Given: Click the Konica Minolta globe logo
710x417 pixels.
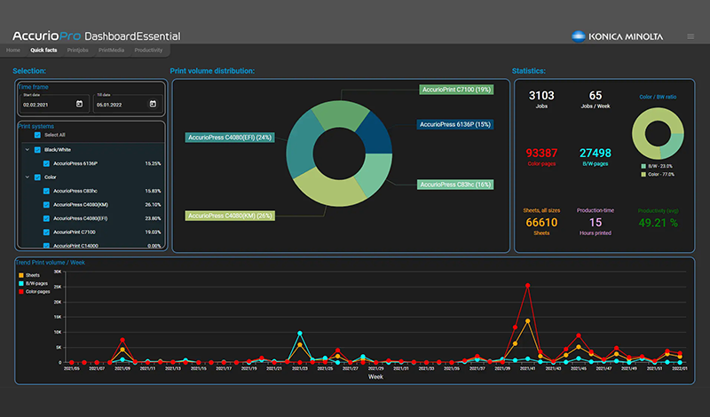Looking at the screenshot, I should coord(579,36).
